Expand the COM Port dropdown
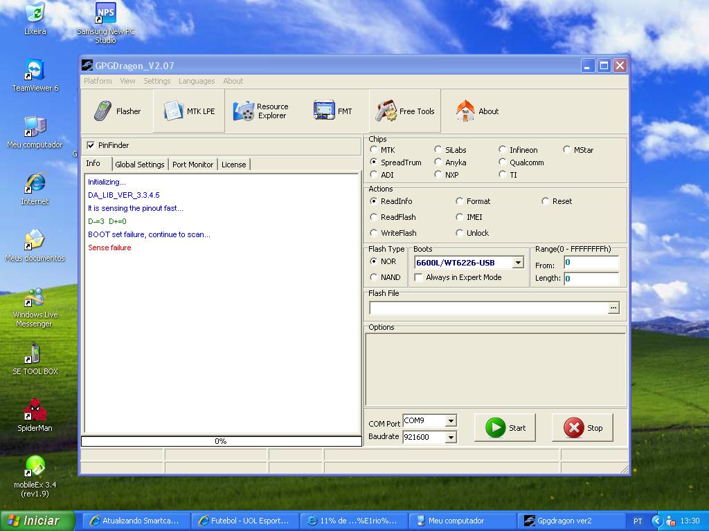The image size is (709, 531). tap(450, 421)
